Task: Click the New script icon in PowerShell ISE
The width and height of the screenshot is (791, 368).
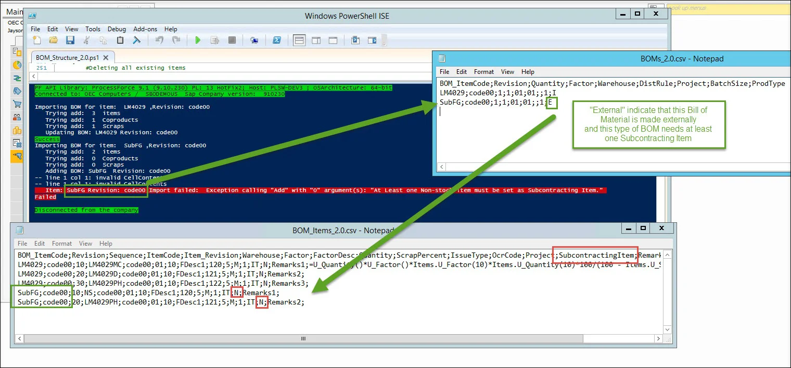Action: tap(36, 40)
